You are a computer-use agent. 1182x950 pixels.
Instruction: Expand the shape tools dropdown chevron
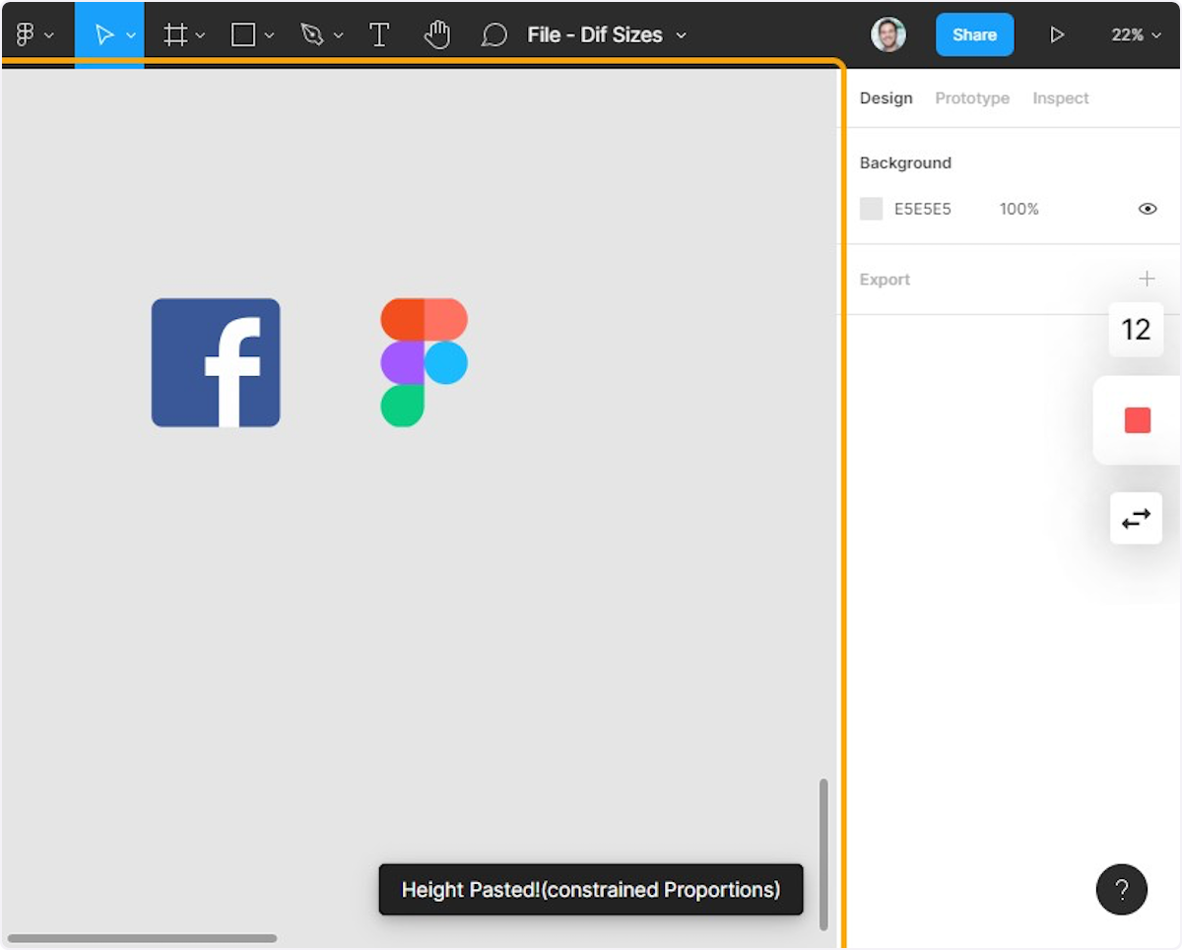click(x=269, y=35)
